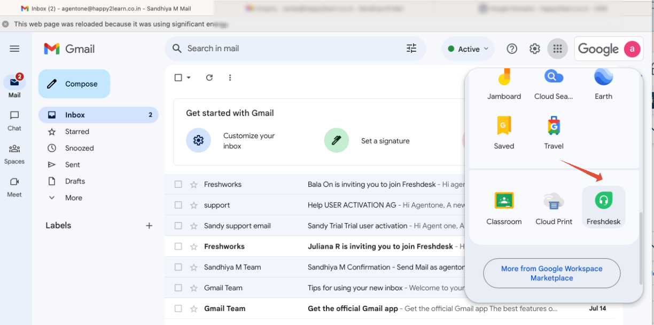654x325 pixels.
Task: Star the Tips for using inbox email
Action: point(194,288)
